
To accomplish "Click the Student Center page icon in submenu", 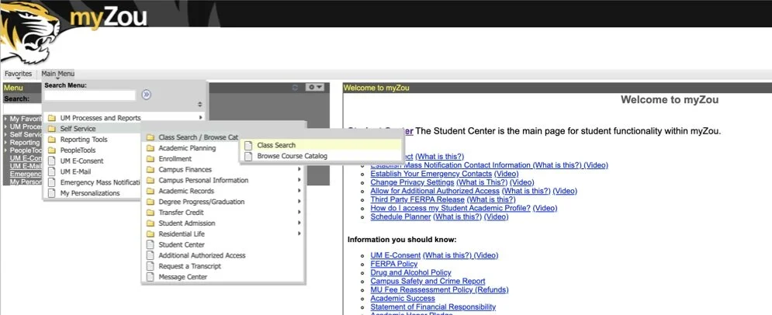I will pyautogui.click(x=151, y=244).
